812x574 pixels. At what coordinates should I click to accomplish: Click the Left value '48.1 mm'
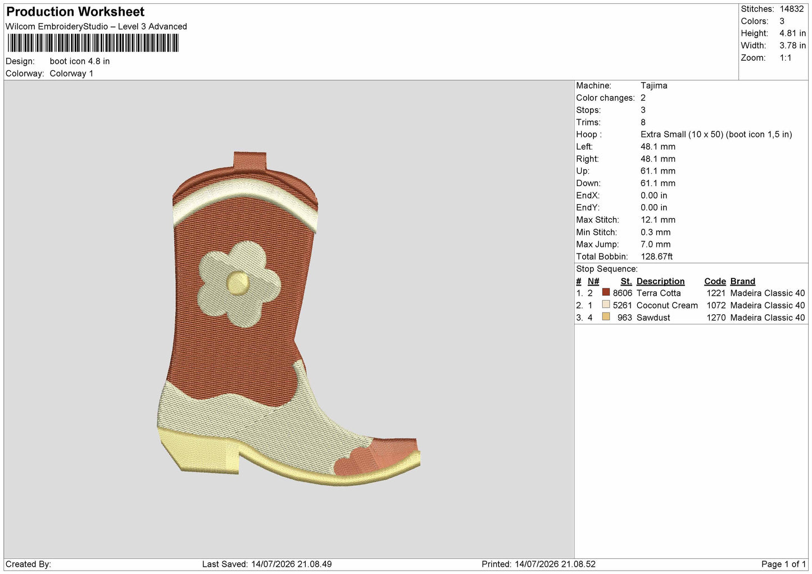tap(658, 147)
